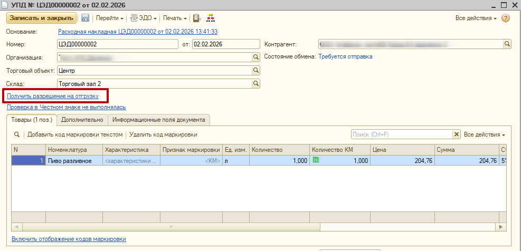
Task: Click the Включить отображение кодов маркировки link
Action: [69, 239]
